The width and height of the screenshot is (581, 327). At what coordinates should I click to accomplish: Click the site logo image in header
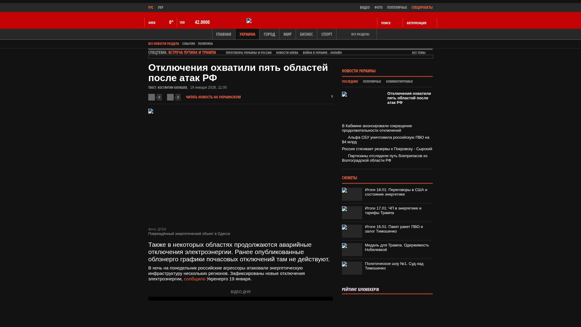point(249,21)
